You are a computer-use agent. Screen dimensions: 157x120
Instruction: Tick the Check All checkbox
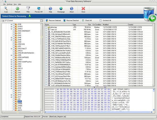pos(83,20)
